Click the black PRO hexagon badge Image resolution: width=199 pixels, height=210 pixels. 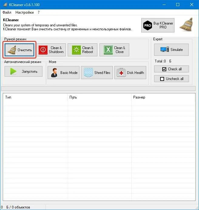[147, 25]
